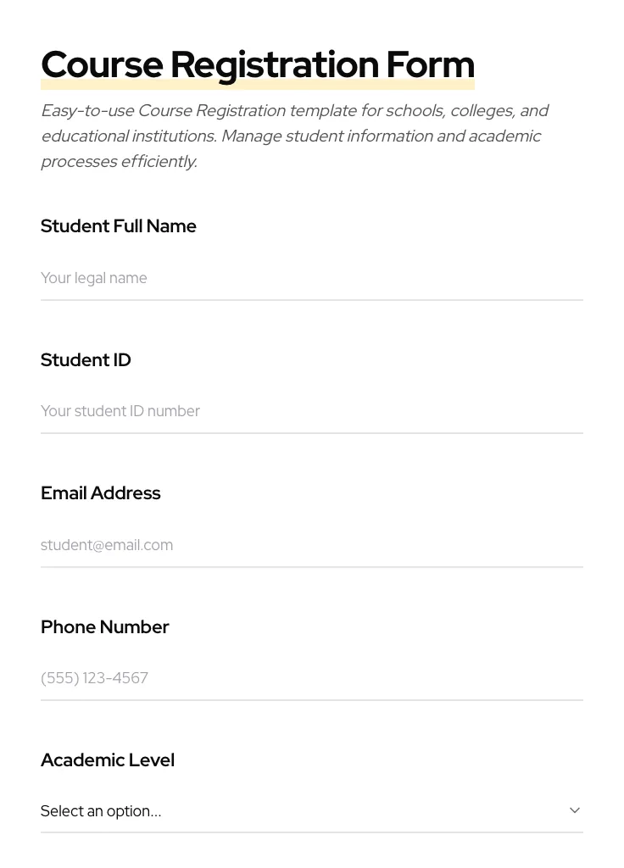Click the yellow highlight under the title
624x868 pixels.
(x=258, y=86)
